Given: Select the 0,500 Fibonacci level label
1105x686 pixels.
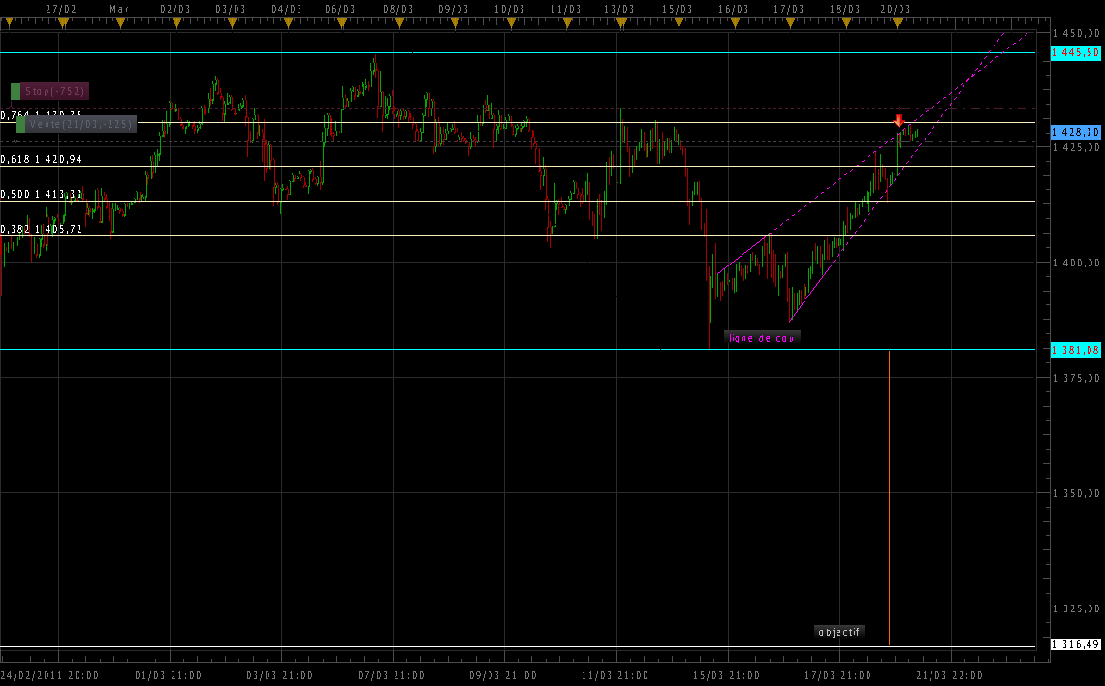Looking at the screenshot, I should click(54, 194).
